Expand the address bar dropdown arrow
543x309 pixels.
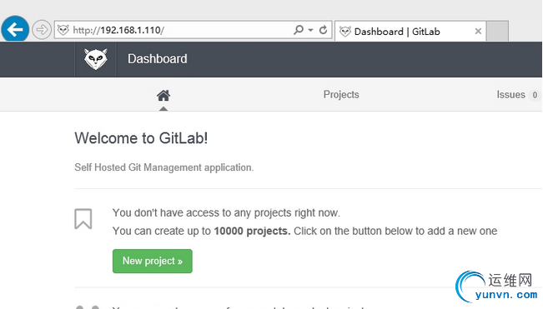pos(310,30)
